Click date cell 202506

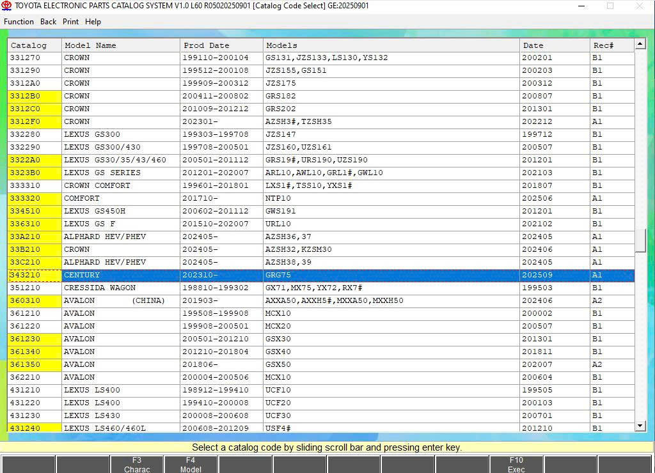pos(555,198)
